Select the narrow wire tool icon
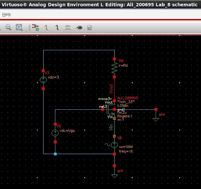Image resolution: width=201 pixels, height=189 pixels. click(46, 28)
